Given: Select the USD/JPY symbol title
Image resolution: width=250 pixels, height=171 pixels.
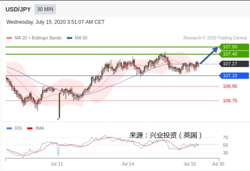Looking at the screenshot, I should pos(18,9).
